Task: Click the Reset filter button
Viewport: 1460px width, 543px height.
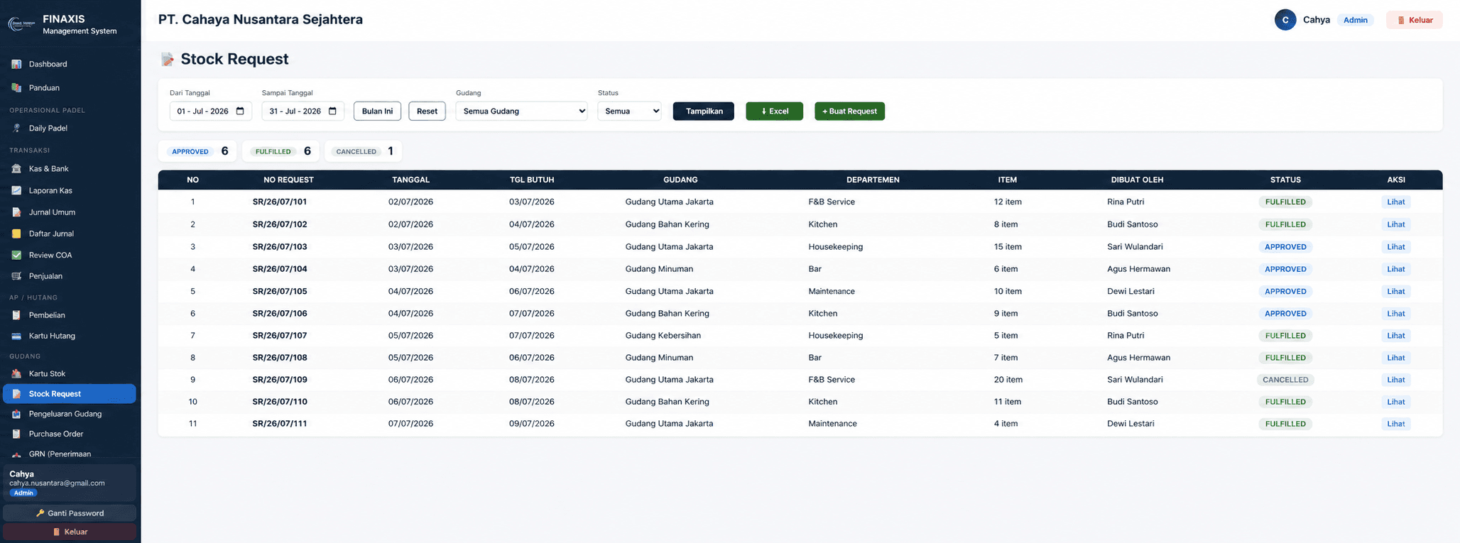Action: 427,111
